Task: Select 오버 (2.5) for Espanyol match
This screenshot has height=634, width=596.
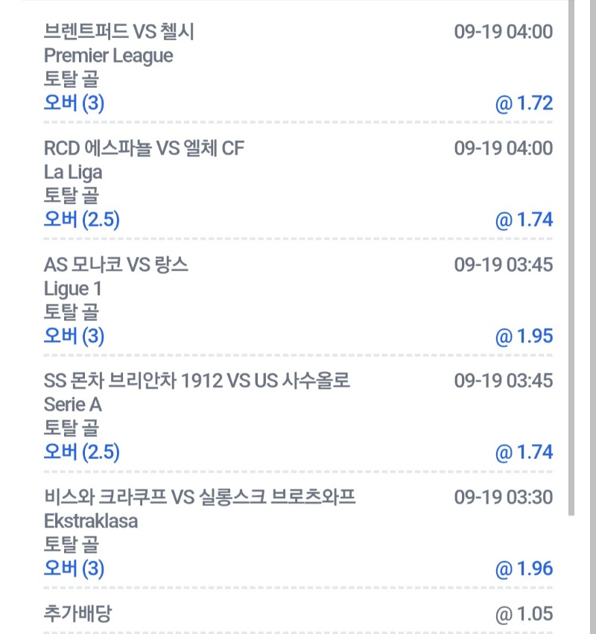Action: [x=82, y=220]
